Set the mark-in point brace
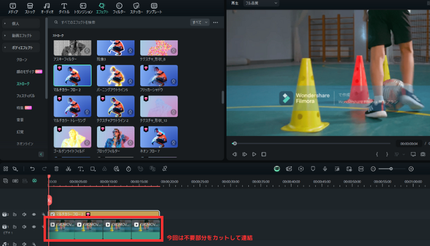This screenshot has width=430, height=246. click(x=377, y=154)
